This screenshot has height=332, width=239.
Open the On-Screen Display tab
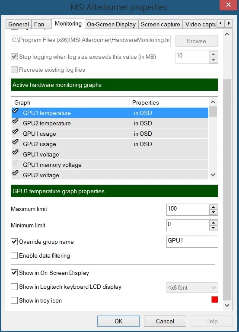tap(112, 24)
